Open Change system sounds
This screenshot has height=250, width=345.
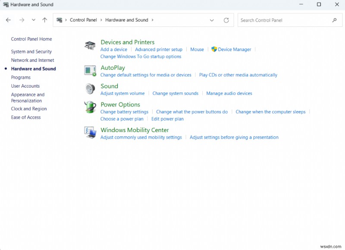point(176,93)
